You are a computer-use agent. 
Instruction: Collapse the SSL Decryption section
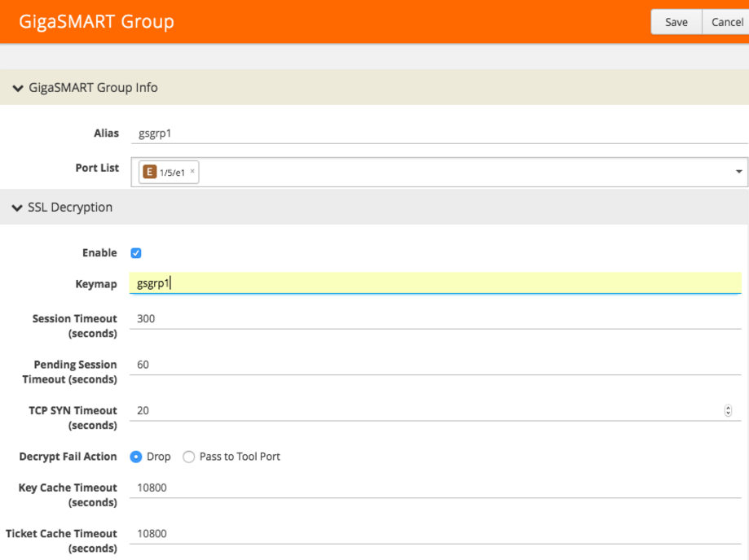[18, 208]
